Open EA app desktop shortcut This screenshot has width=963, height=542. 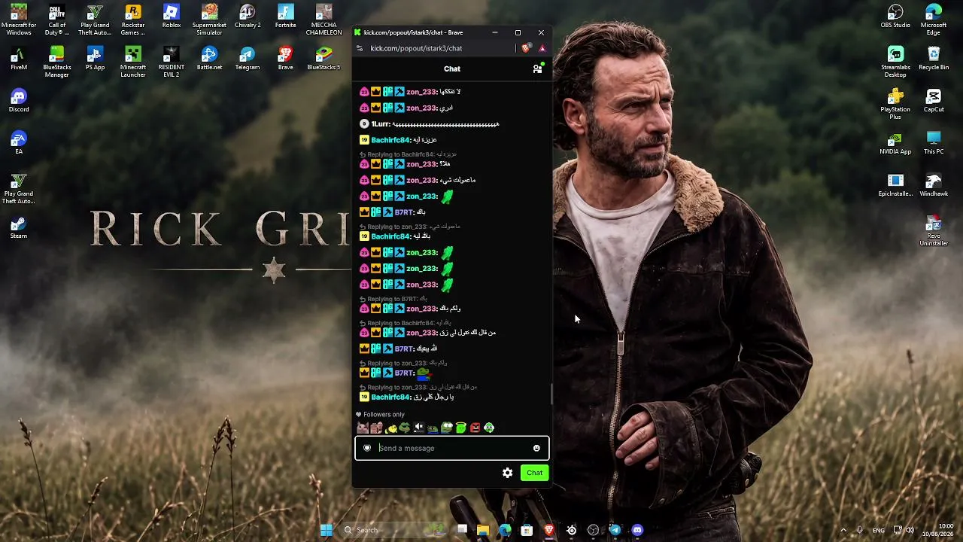click(19, 143)
